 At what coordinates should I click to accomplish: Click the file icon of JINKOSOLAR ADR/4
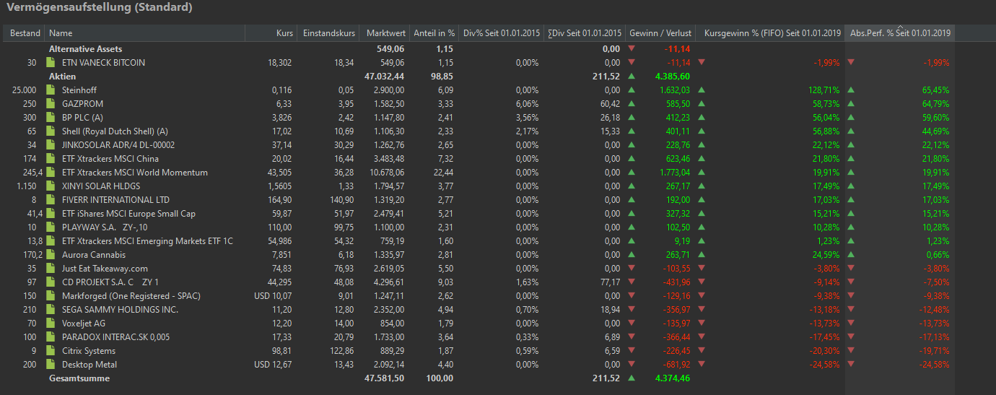pyautogui.click(x=51, y=145)
